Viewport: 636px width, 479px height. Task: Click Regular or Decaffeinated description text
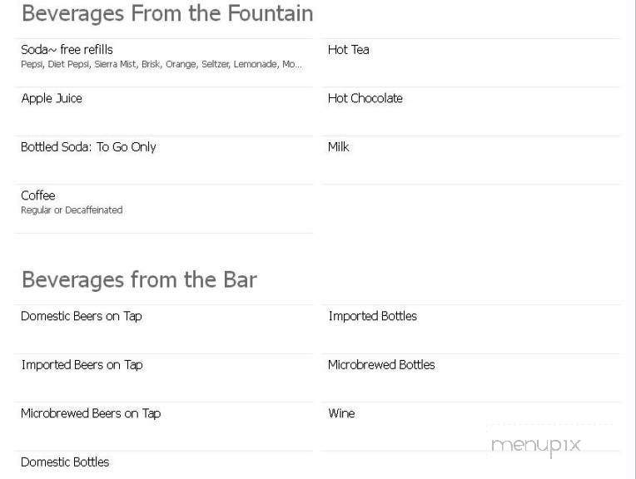pos(72,210)
